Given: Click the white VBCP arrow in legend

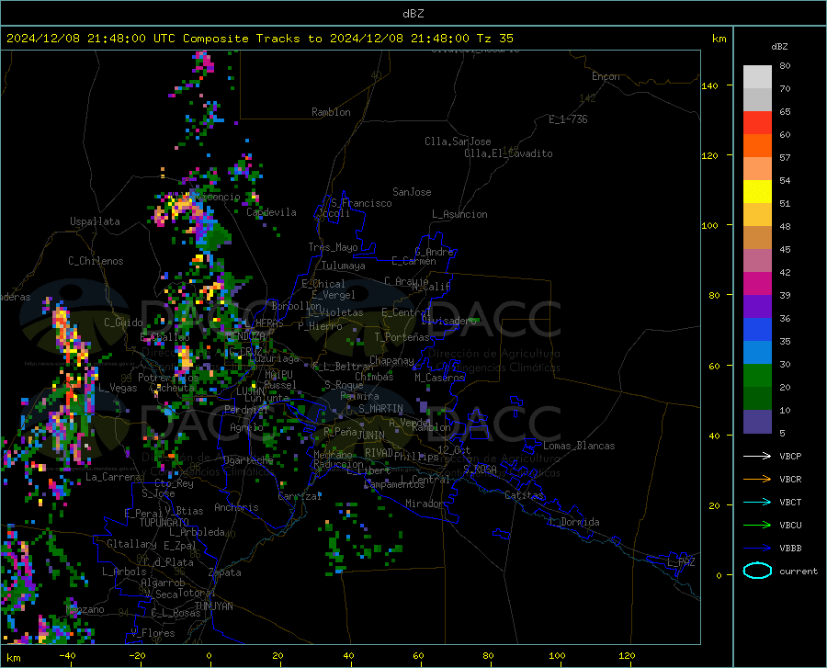Looking at the screenshot, I should coord(757,456).
